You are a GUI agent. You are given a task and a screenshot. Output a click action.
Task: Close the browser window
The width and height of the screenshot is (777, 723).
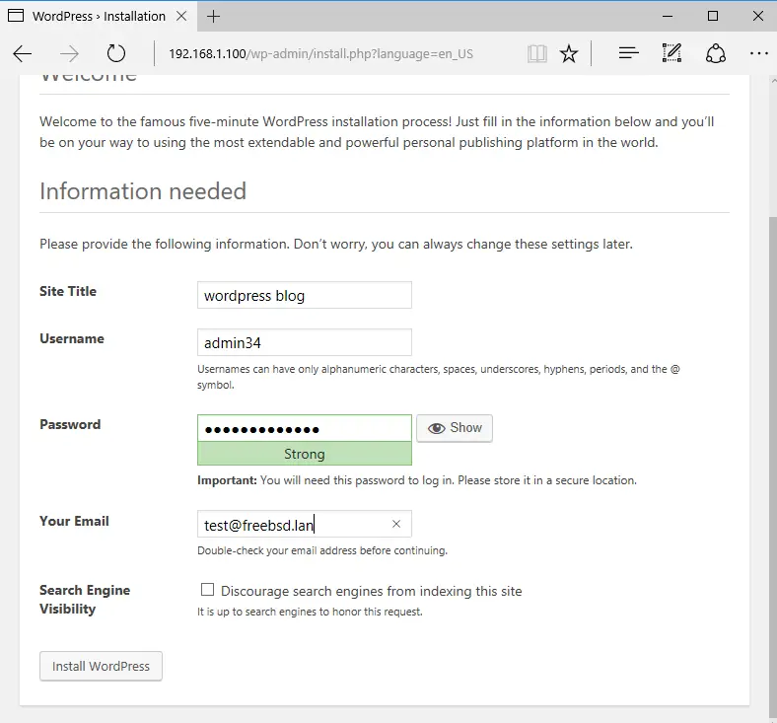(757, 16)
